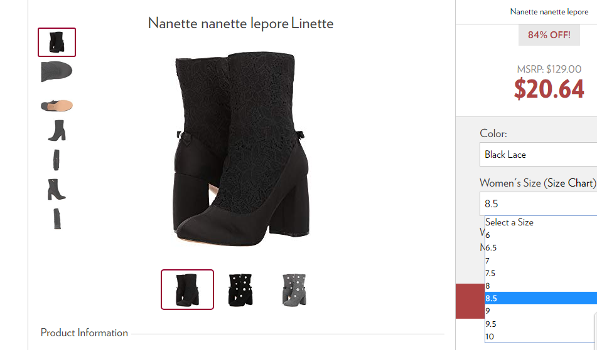597x350 pixels.
Task: Pick size 10 from the dropdown list
Action: click(541, 336)
